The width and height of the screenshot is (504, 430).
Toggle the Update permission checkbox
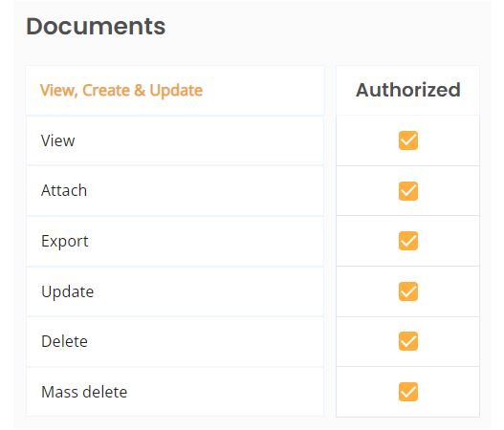[x=408, y=291]
